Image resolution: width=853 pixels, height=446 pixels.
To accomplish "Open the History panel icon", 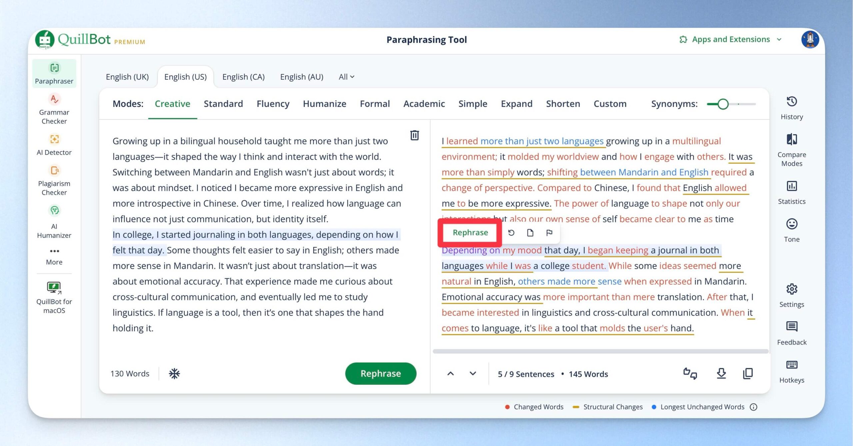I will click(x=792, y=102).
